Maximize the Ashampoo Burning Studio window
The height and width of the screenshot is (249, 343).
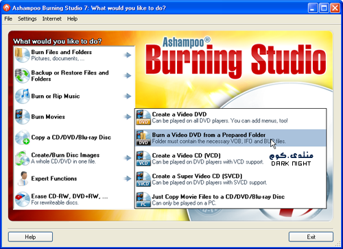click(324, 8)
